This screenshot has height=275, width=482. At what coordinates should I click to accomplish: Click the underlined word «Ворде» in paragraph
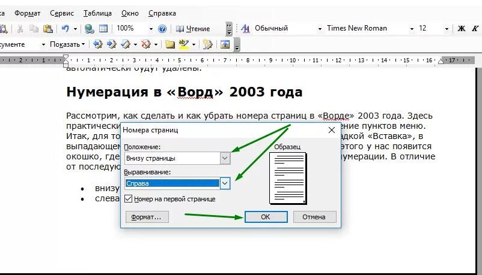click(x=336, y=116)
